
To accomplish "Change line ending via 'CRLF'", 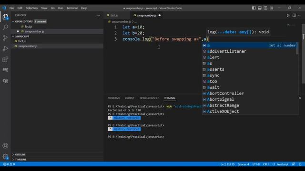I will (266, 164).
